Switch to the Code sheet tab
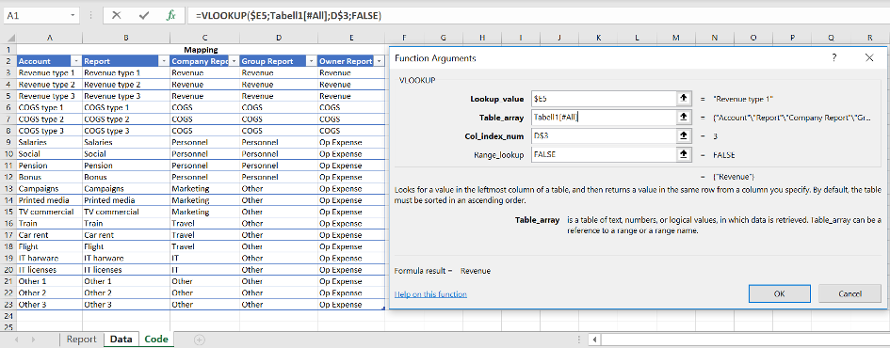Image resolution: width=890 pixels, height=348 pixels. [156, 340]
